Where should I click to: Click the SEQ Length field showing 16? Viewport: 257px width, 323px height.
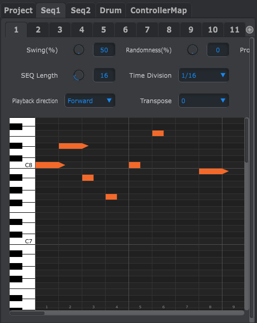tap(104, 75)
